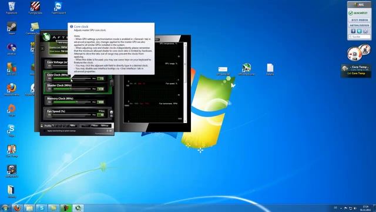This screenshot has width=376, height=212.
Task: Open the Skype desktop shortcut
Action: [11, 130]
